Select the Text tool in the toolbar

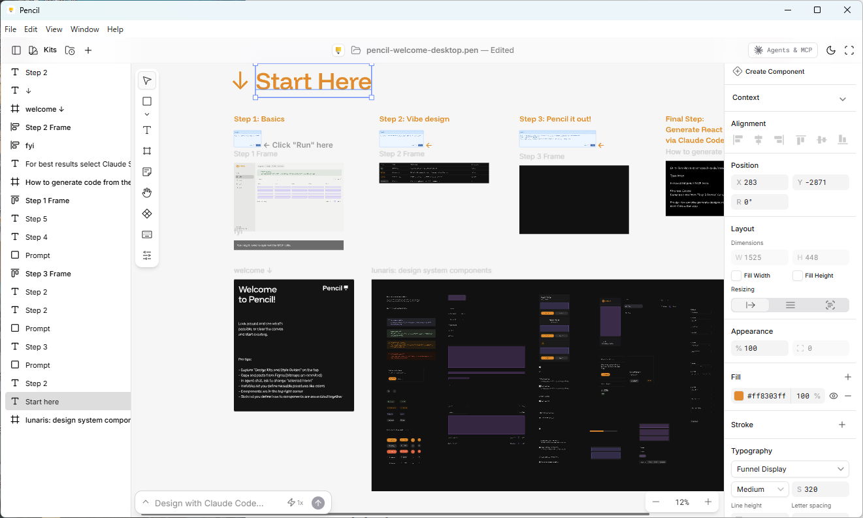[x=147, y=130]
